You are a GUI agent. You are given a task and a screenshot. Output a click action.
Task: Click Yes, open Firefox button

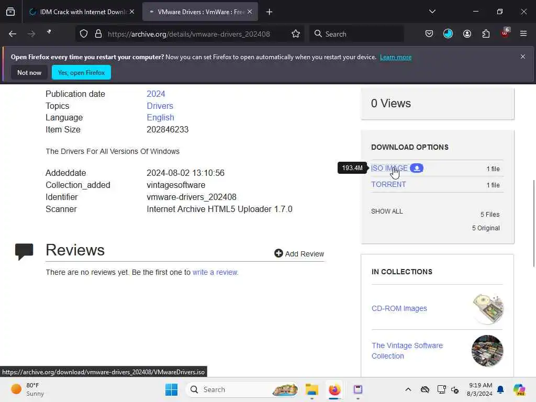[x=81, y=72]
